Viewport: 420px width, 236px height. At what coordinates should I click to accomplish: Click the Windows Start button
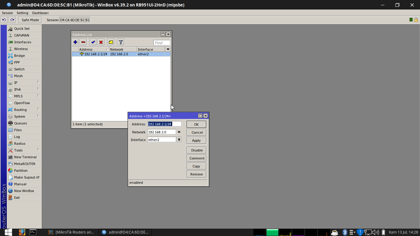[8, 232]
